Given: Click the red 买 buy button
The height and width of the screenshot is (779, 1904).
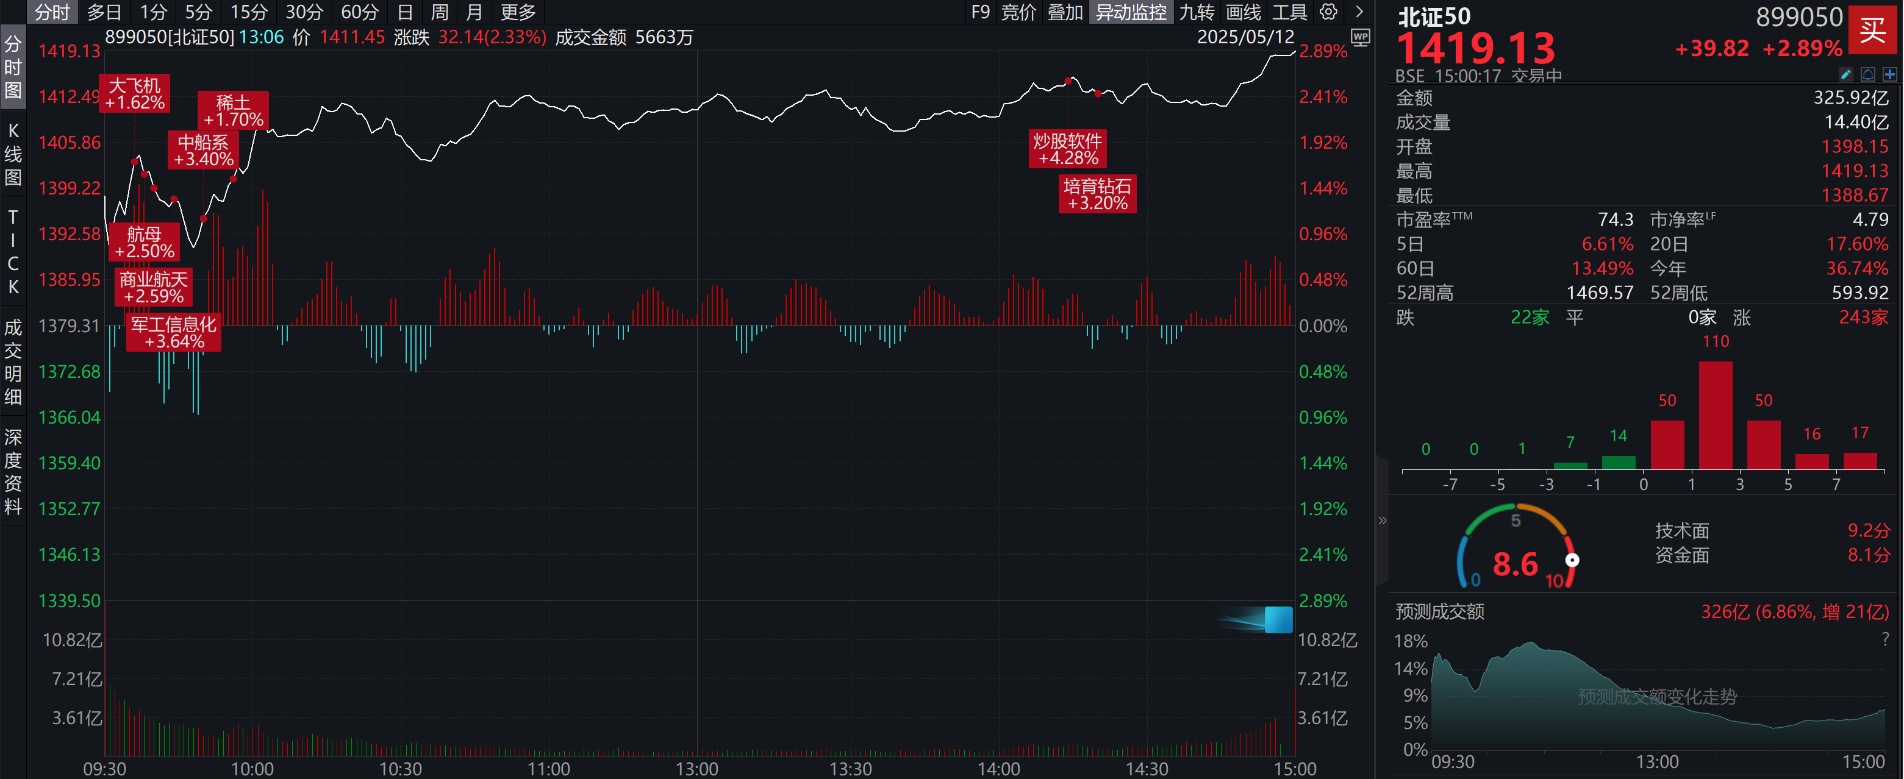Looking at the screenshot, I should tap(1873, 30).
